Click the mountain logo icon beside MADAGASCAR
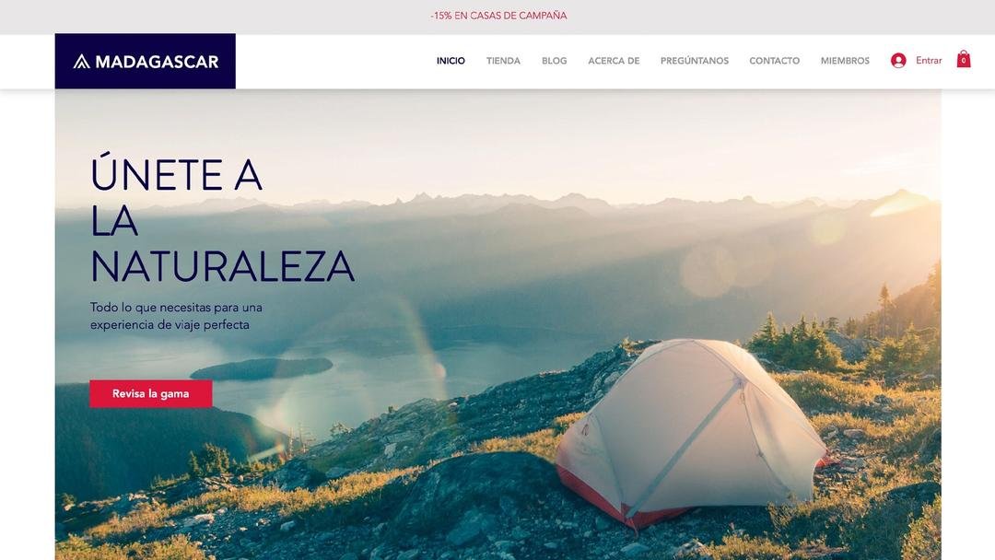Viewport: 995px width, 560px height. (x=81, y=62)
